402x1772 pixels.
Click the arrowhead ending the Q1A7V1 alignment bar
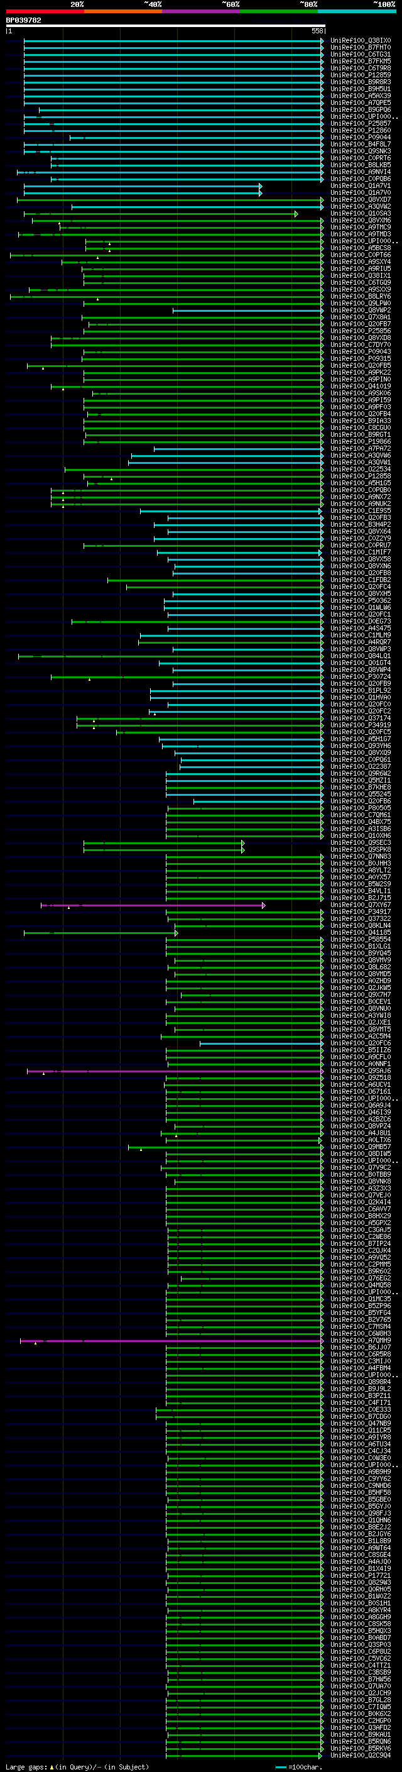(x=261, y=187)
